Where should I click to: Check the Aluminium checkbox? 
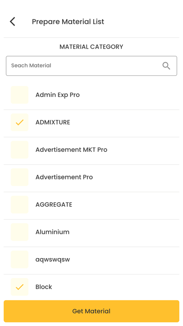coord(20,232)
